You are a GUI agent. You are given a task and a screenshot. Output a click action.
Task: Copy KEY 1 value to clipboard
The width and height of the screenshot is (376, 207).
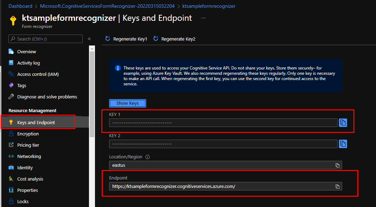(343, 123)
